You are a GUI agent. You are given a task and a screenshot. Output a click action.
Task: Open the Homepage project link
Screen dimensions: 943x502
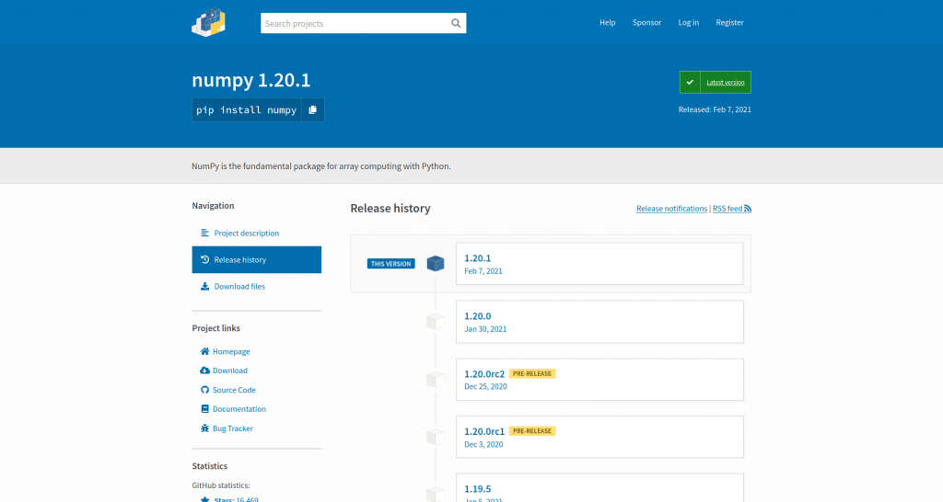click(230, 351)
